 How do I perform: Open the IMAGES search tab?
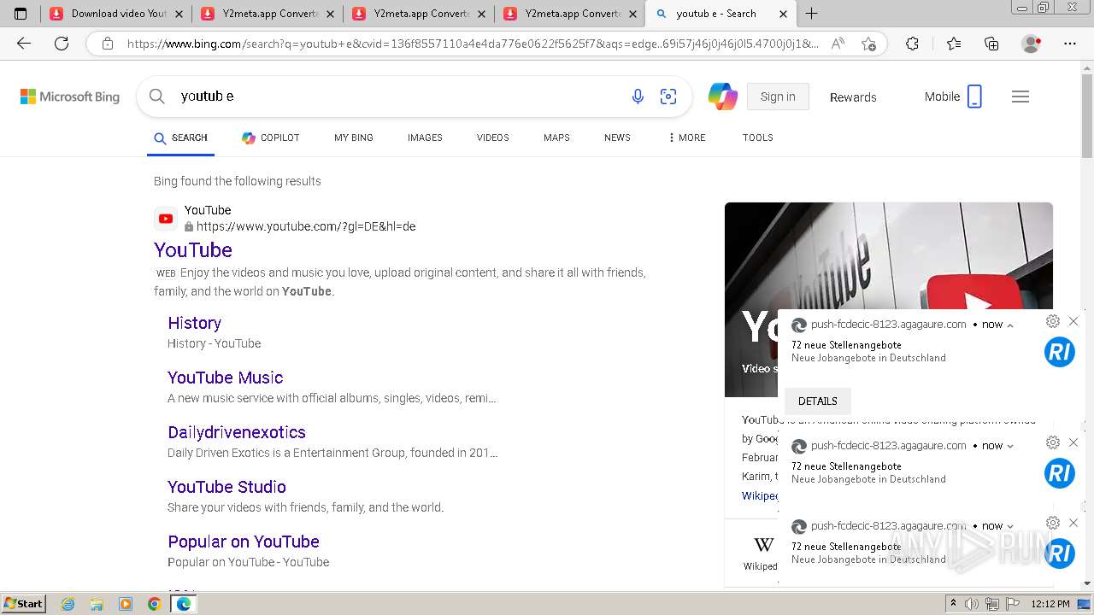[425, 138]
